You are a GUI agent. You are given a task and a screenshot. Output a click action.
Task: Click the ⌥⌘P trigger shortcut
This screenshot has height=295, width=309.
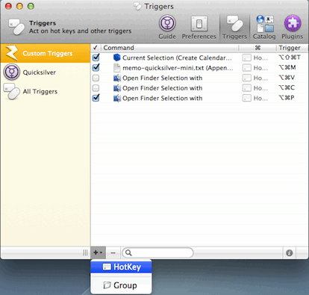tap(287, 98)
